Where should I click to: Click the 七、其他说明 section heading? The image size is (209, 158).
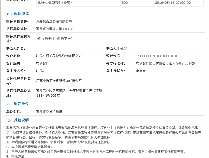[x=17, y=120]
